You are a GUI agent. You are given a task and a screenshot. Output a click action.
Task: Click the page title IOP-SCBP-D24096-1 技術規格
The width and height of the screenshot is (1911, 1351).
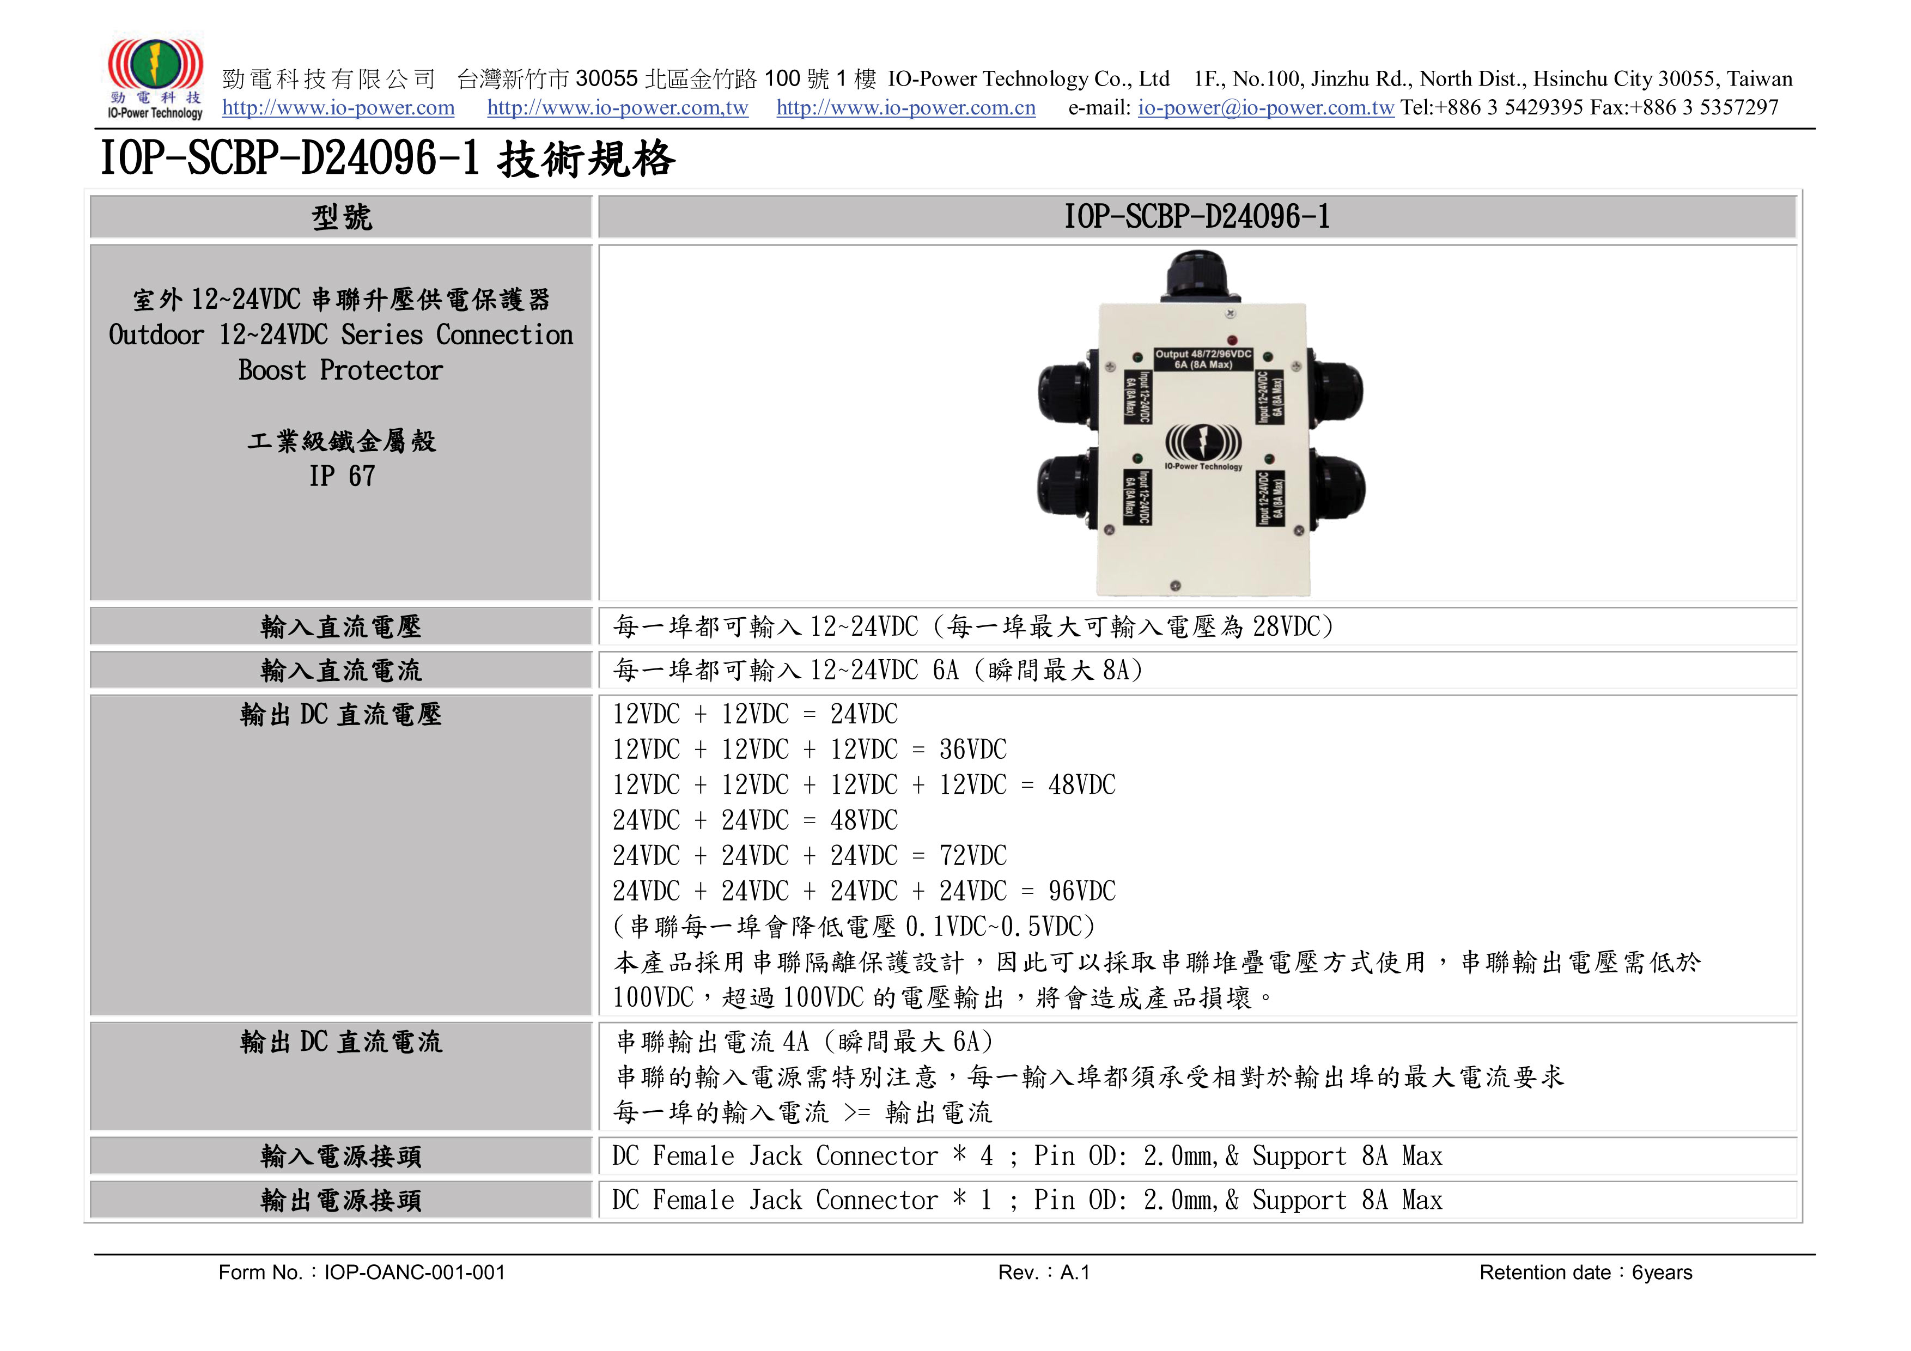[x=387, y=158]
